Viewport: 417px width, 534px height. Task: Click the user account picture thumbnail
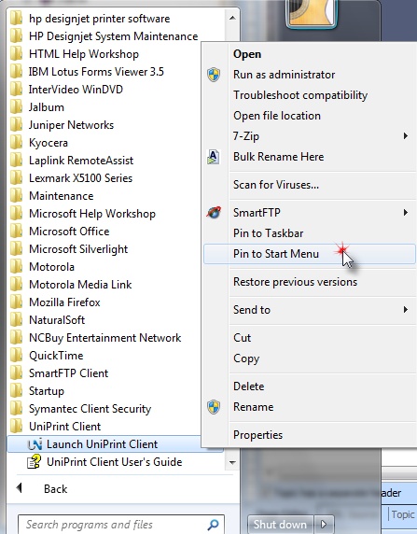312,13
